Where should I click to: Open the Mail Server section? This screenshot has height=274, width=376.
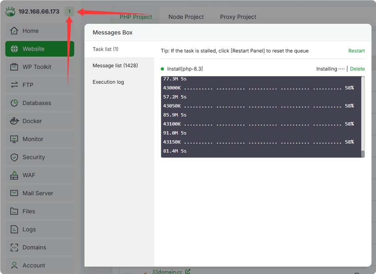click(x=40, y=193)
